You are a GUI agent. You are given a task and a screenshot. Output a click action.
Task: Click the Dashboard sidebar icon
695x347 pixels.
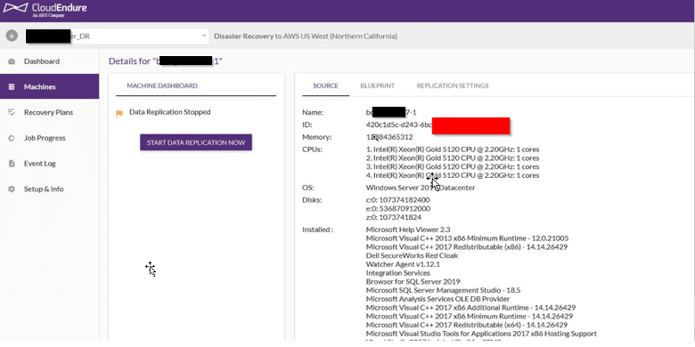[12, 61]
